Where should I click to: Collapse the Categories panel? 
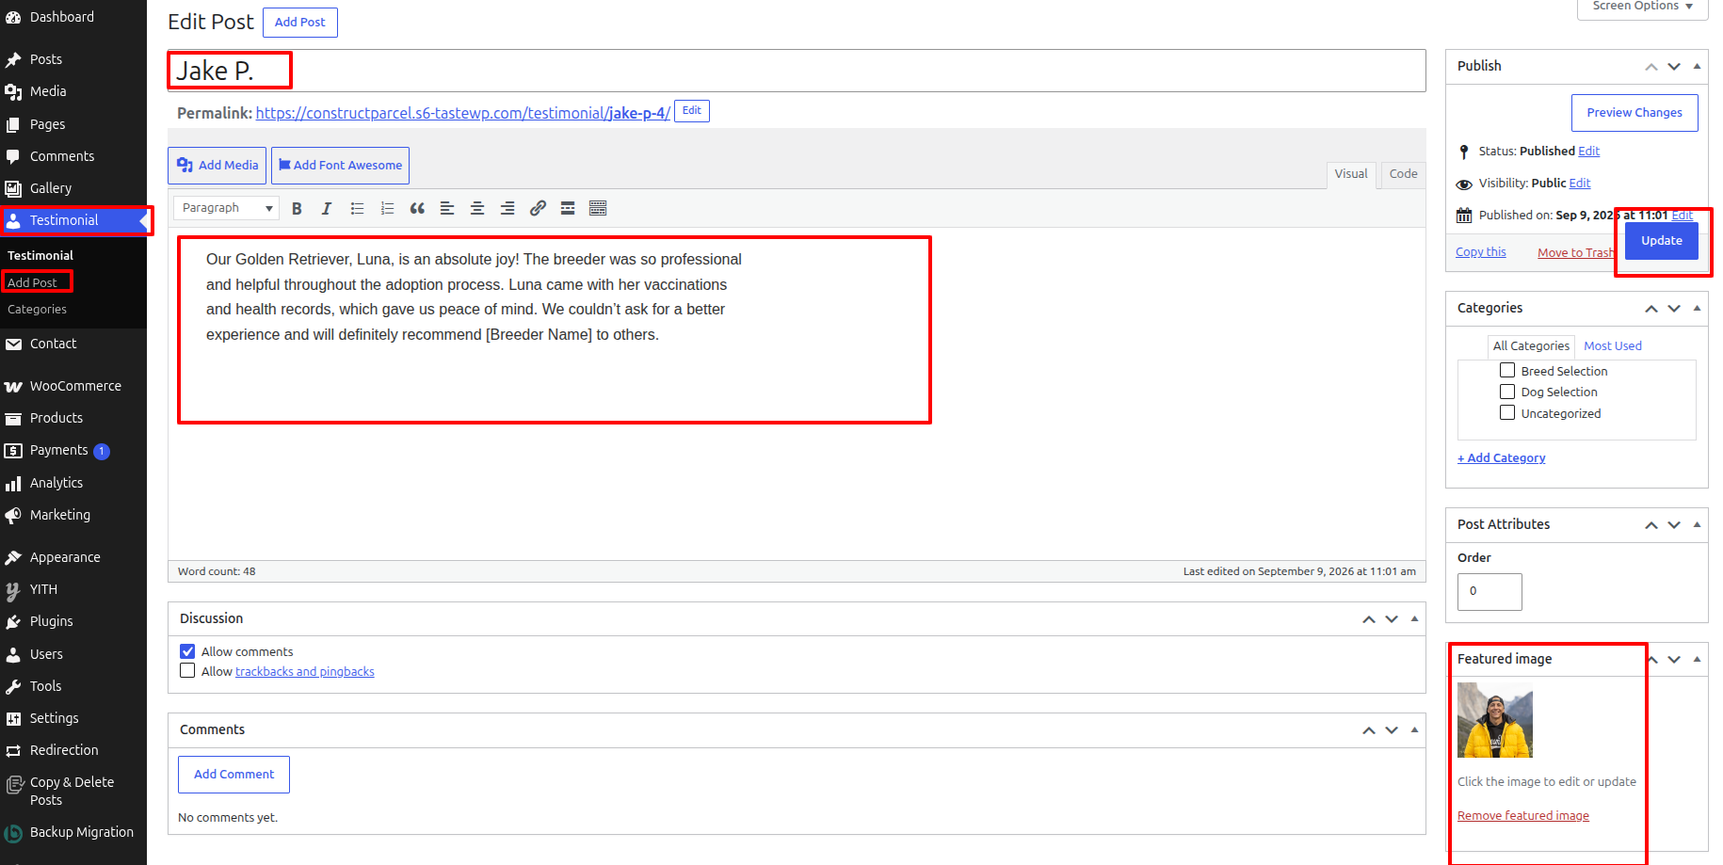[x=1697, y=308]
